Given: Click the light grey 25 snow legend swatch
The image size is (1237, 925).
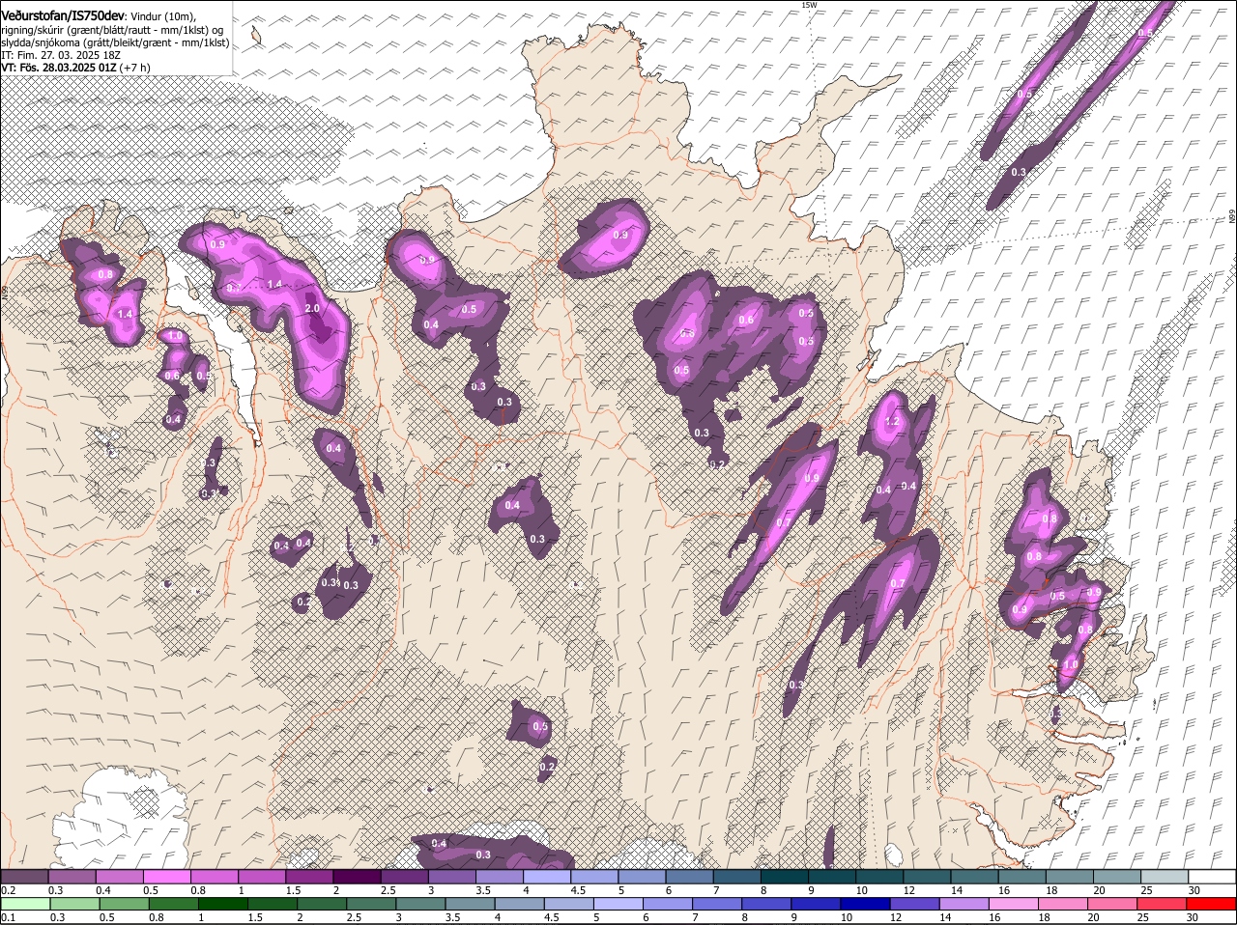Looking at the screenshot, I should pyautogui.click(x=1165, y=876).
